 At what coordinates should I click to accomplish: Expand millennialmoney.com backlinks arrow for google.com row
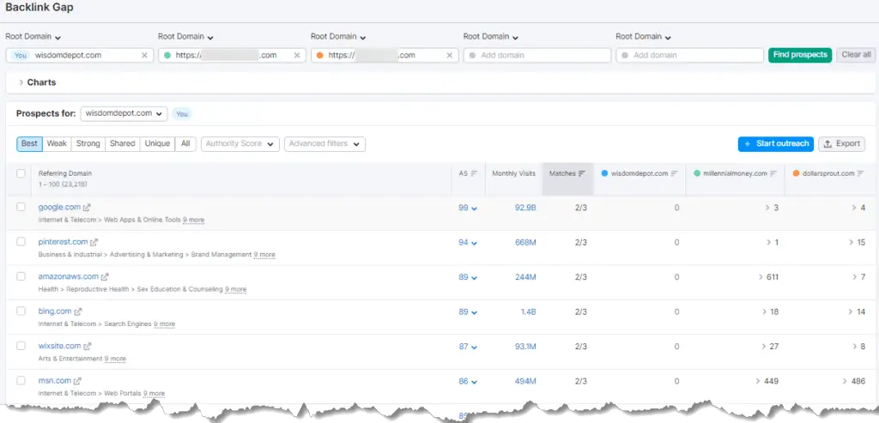pos(767,208)
